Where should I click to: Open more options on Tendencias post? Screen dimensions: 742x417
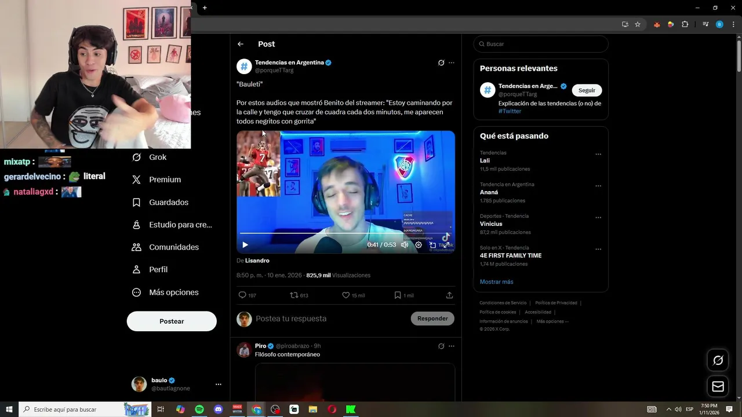point(452,63)
